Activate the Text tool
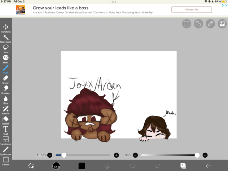This screenshot has width=228, height=171. click(6, 131)
